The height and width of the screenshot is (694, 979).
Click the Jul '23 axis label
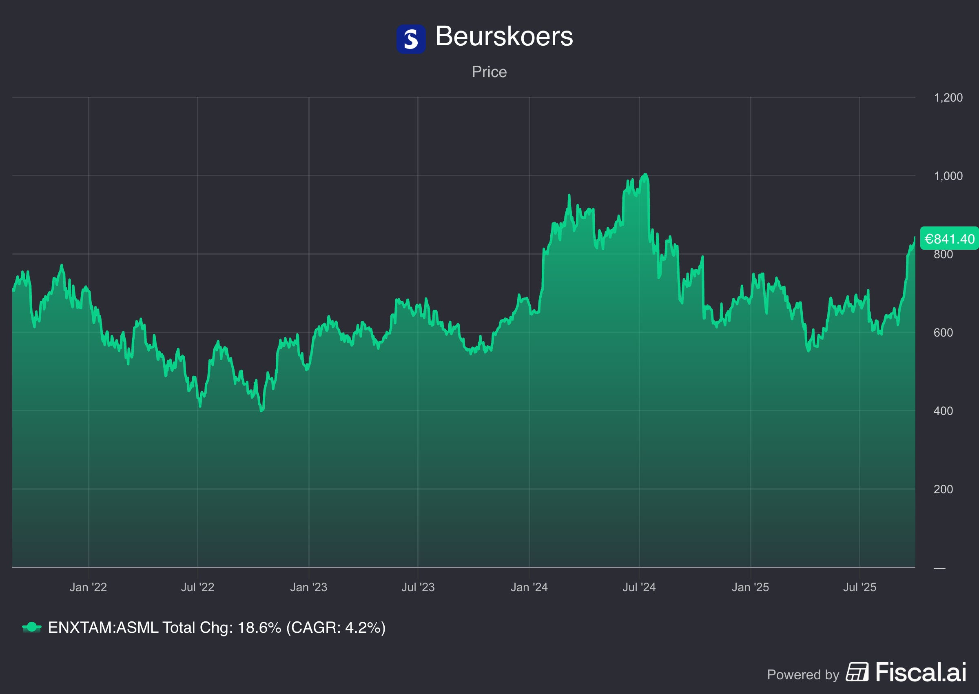[418, 587]
